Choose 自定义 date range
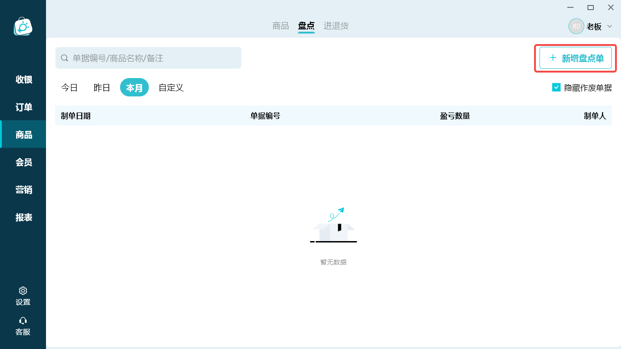This screenshot has height=349, width=621. [171, 87]
